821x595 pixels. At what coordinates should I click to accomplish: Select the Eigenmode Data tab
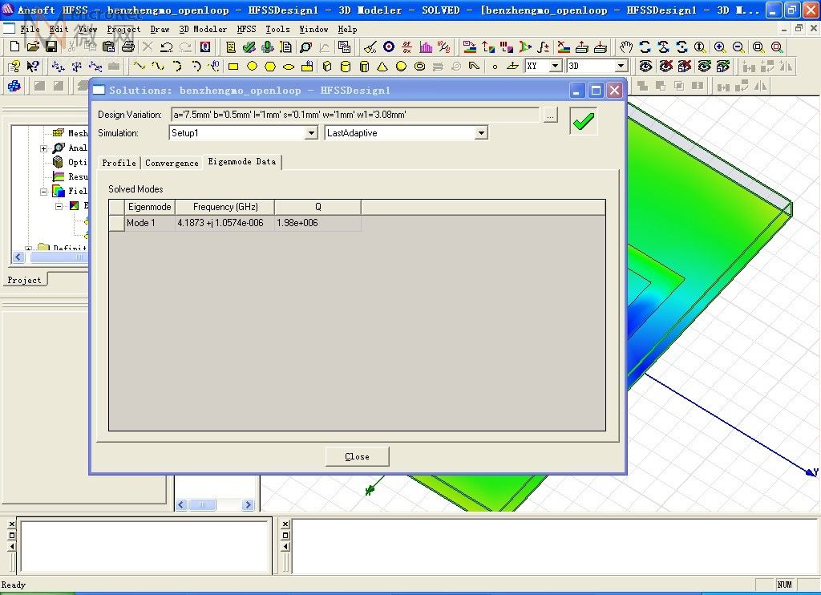242,162
